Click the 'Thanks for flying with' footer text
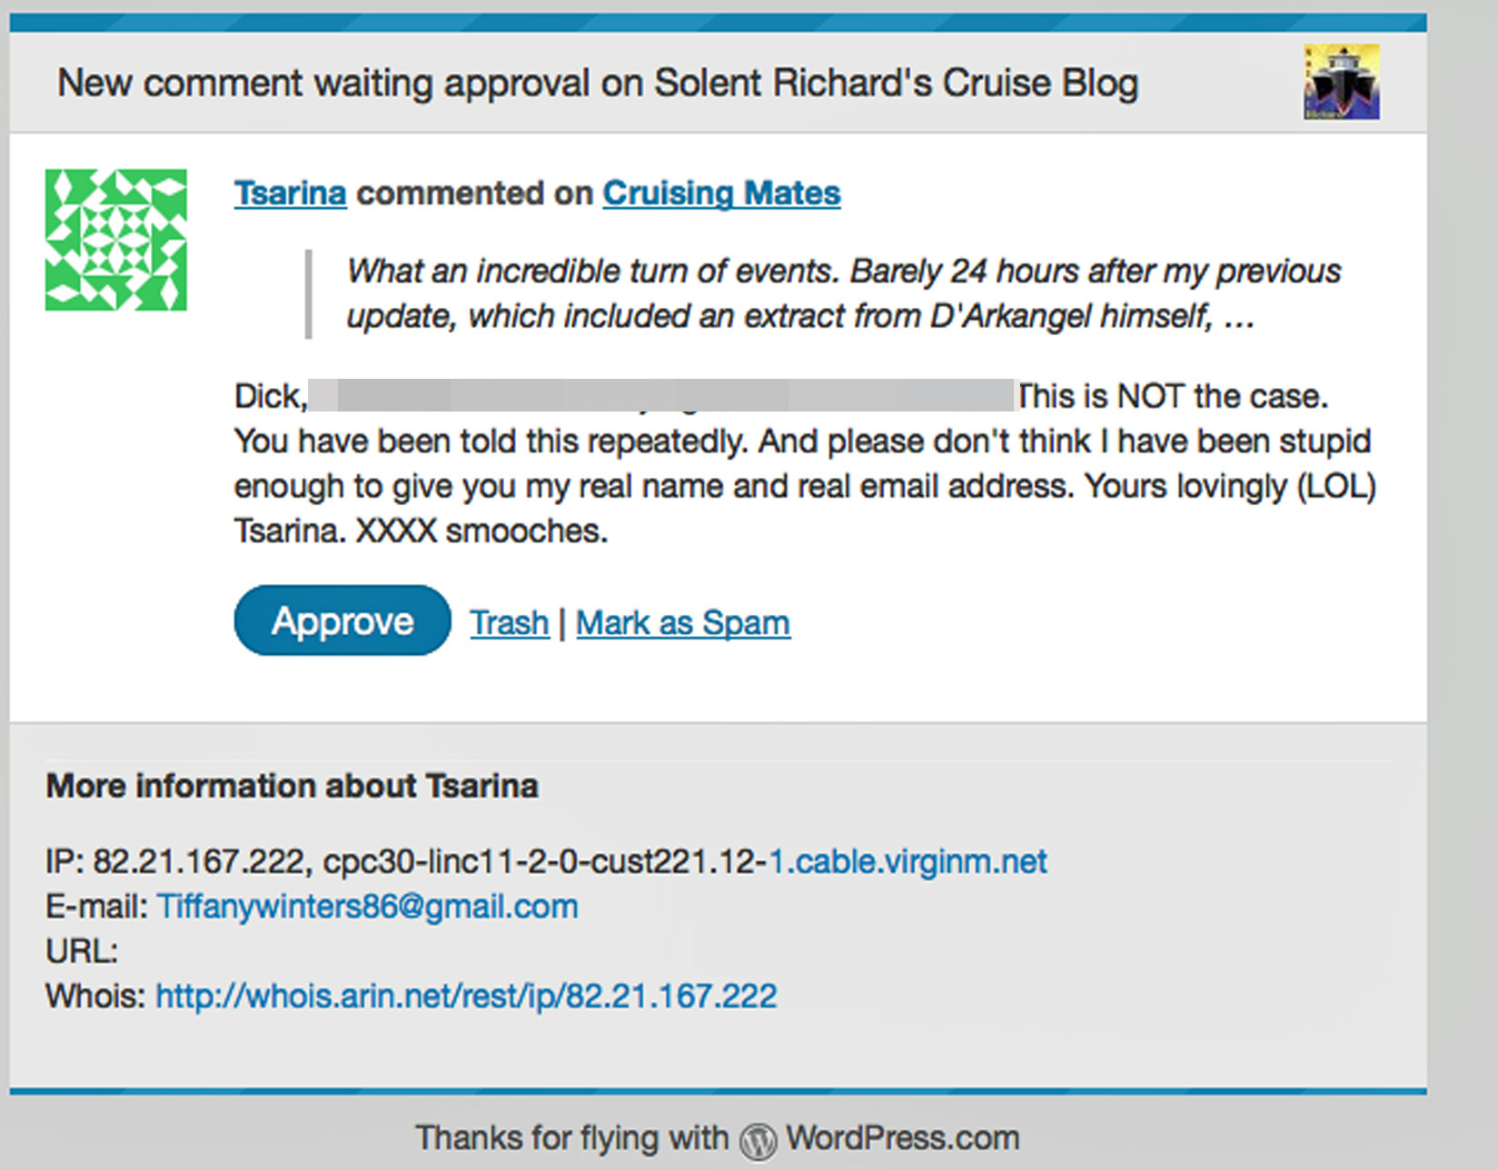 [571, 1137]
